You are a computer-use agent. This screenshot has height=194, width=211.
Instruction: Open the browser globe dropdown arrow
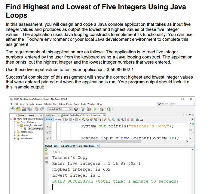pos(79,109)
